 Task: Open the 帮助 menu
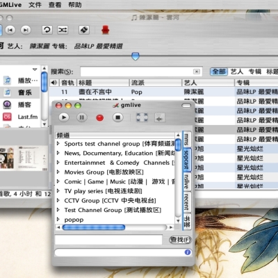(75, 5)
